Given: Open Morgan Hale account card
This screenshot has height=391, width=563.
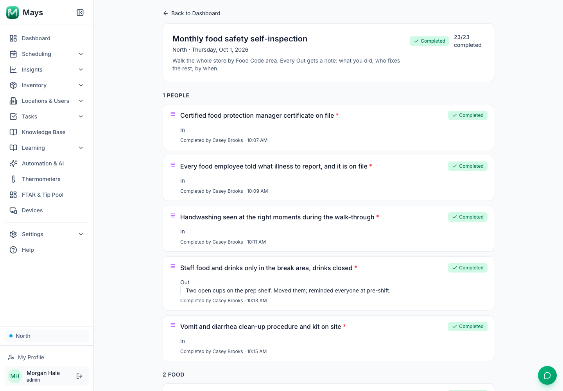Looking at the screenshot, I should tap(47, 376).
